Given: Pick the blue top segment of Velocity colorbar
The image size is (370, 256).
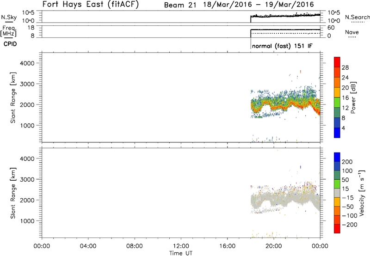Looking at the screenshot, I should (x=337, y=157).
